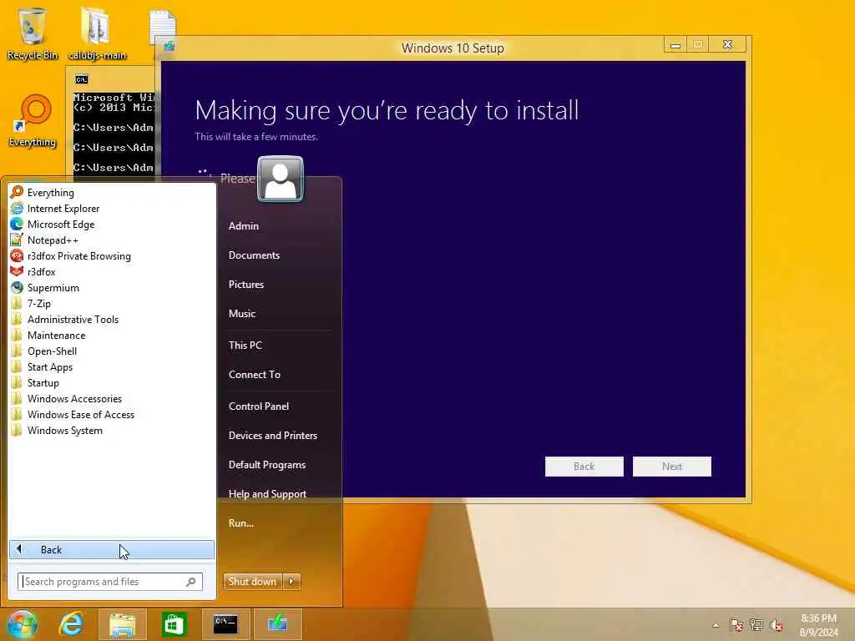Select the calubjs-main folder on desktop
The width and height of the screenshot is (855, 641).
click(97, 33)
